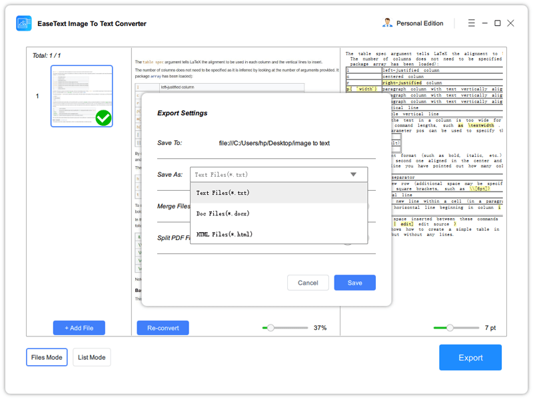Click the Save To file path

point(274,143)
